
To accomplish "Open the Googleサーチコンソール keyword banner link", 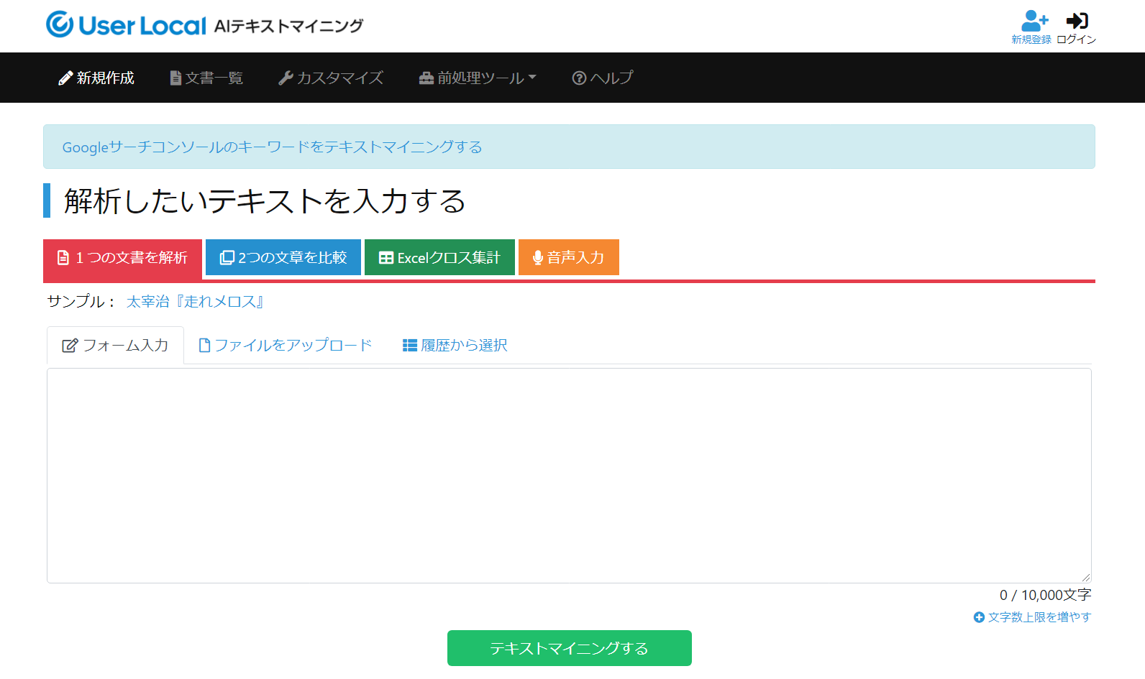I will [272, 147].
